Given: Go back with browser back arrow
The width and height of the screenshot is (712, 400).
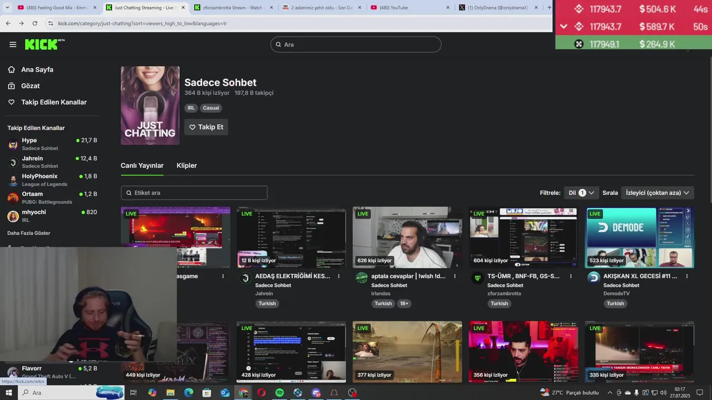Looking at the screenshot, I should 8,23.
